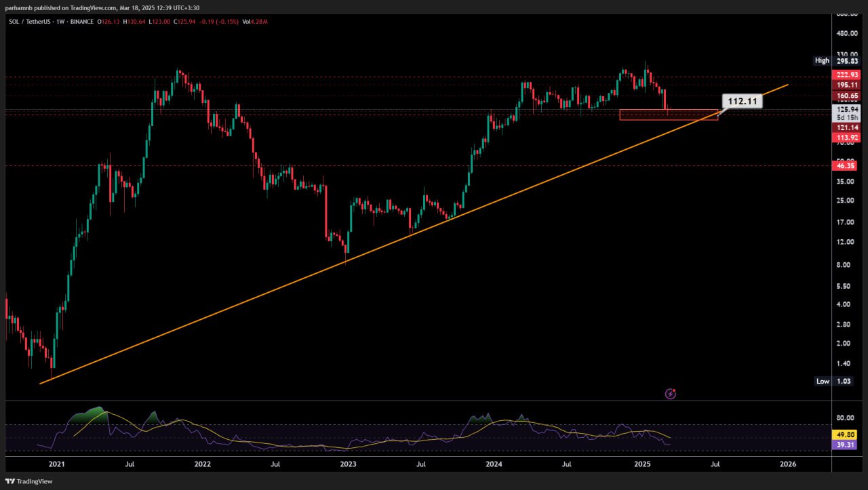The height and width of the screenshot is (490, 868).
Task: Select the red rectangle support zone
Action: click(x=669, y=115)
